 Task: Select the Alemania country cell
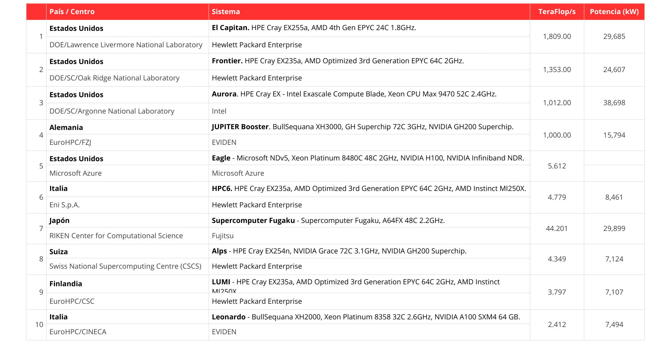pyautogui.click(x=66, y=128)
